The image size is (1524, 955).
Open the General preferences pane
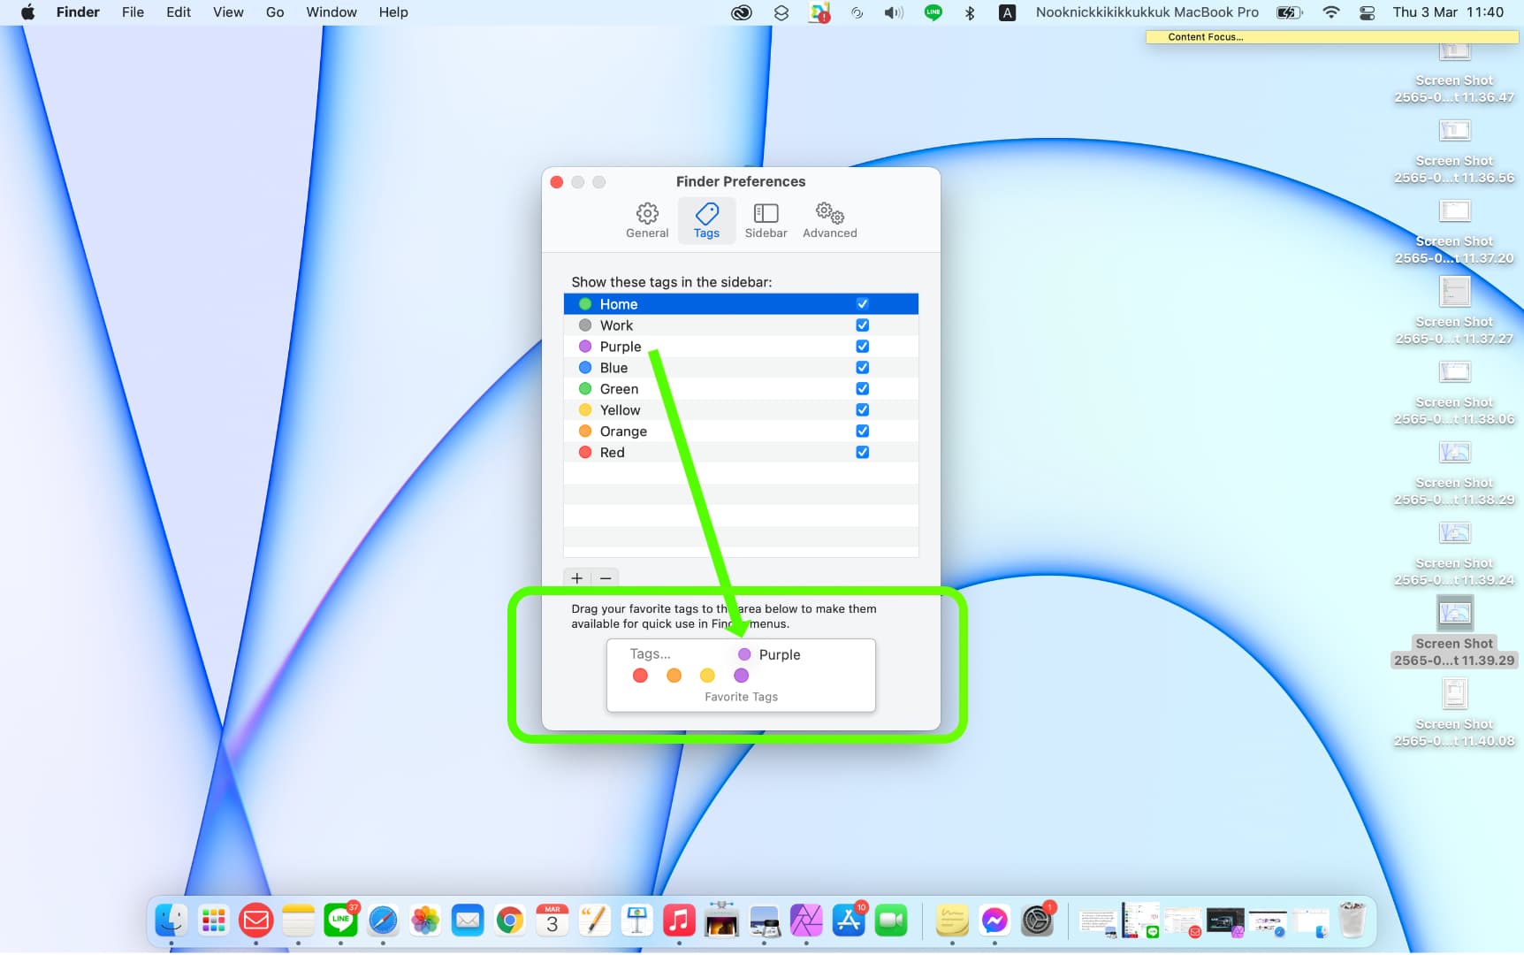click(x=647, y=219)
